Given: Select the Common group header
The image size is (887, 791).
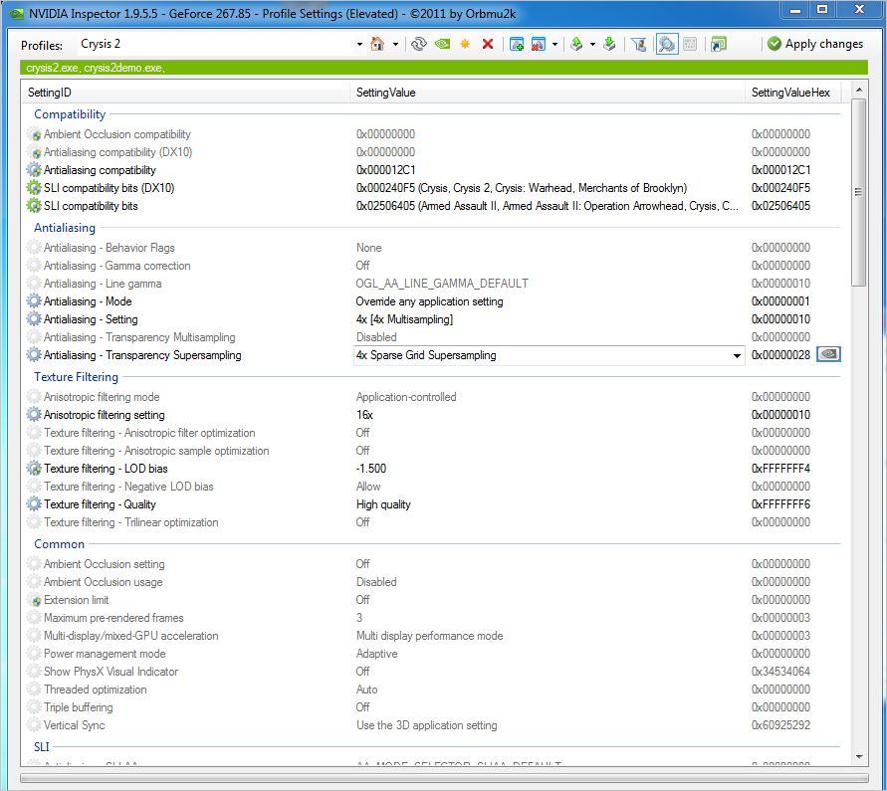Looking at the screenshot, I should coord(59,544).
